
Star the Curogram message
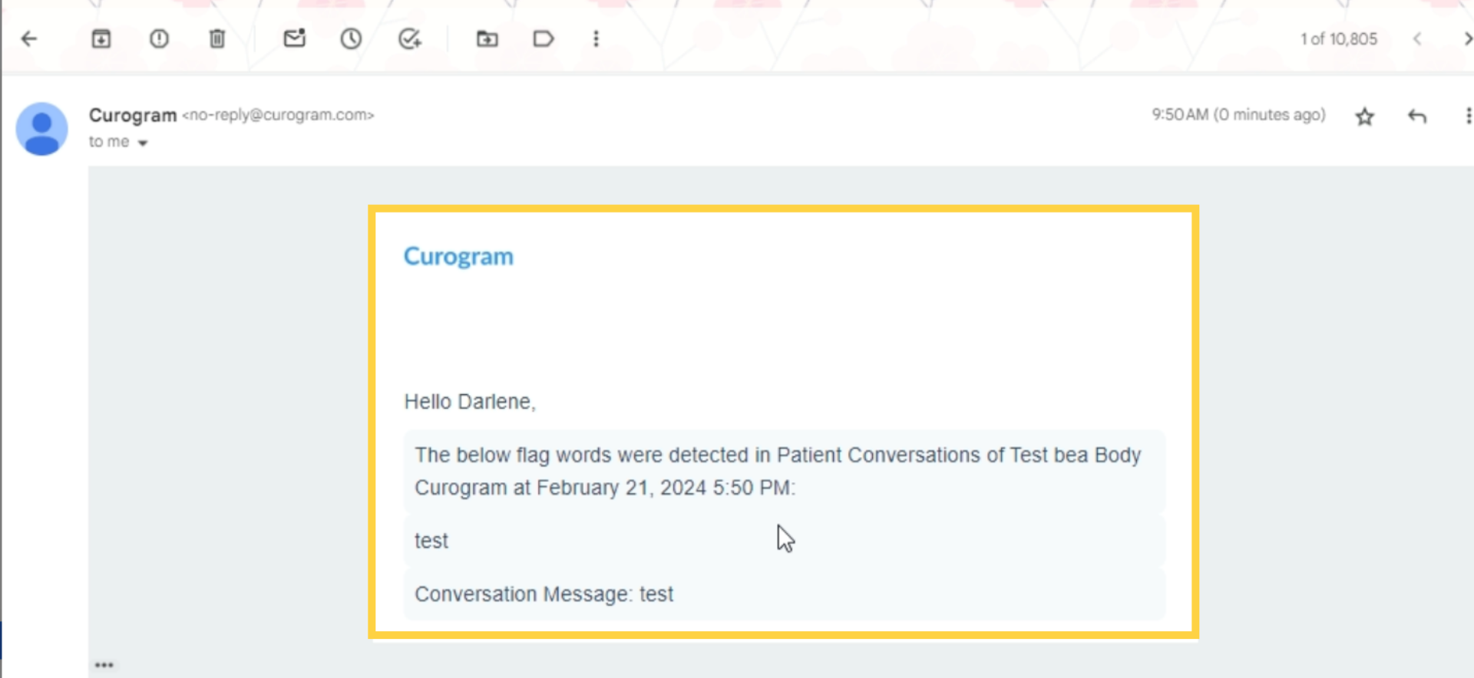coord(1364,117)
